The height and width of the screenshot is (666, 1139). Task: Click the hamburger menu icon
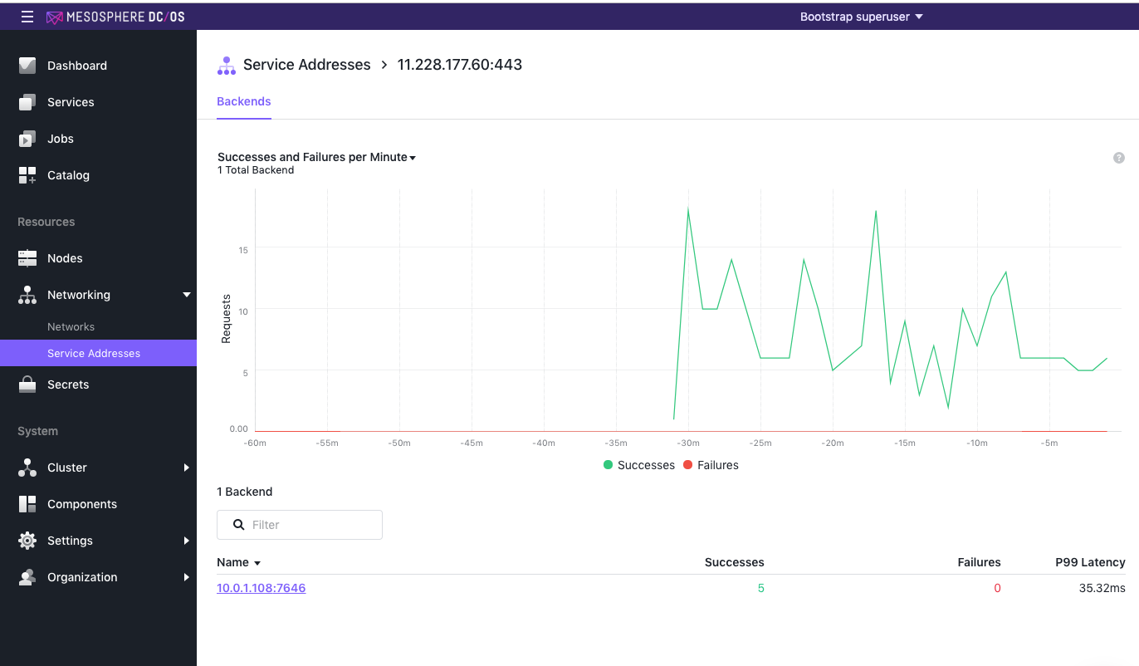point(27,17)
